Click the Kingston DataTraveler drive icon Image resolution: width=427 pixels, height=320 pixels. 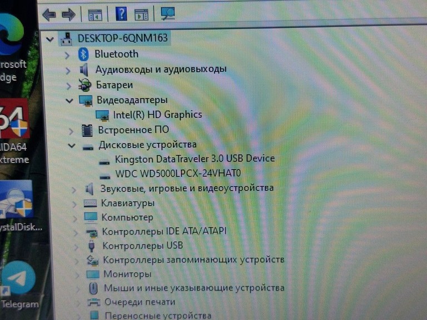[x=105, y=162]
